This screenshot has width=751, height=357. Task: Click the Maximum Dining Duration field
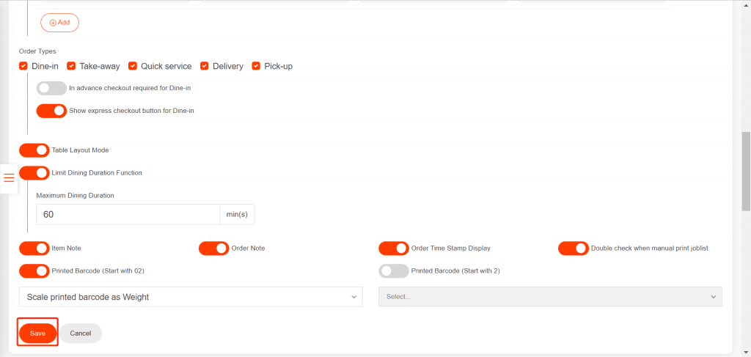tap(128, 214)
